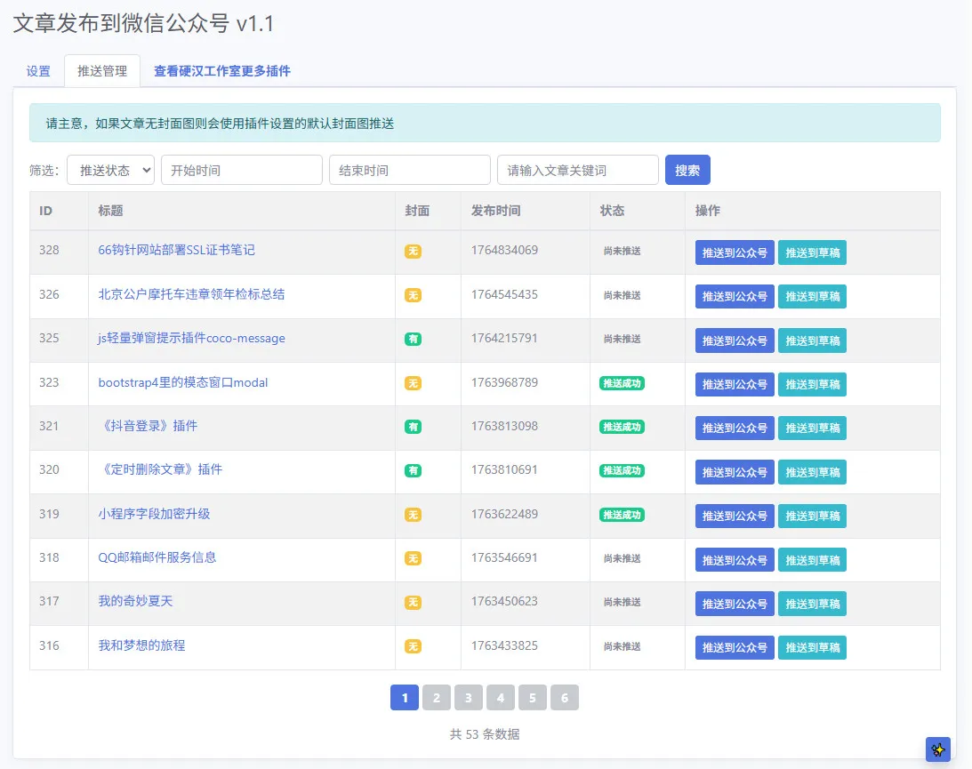Click 推送成功 status badge in row 320
The image size is (972, 769).
click(x=622, y=470)
